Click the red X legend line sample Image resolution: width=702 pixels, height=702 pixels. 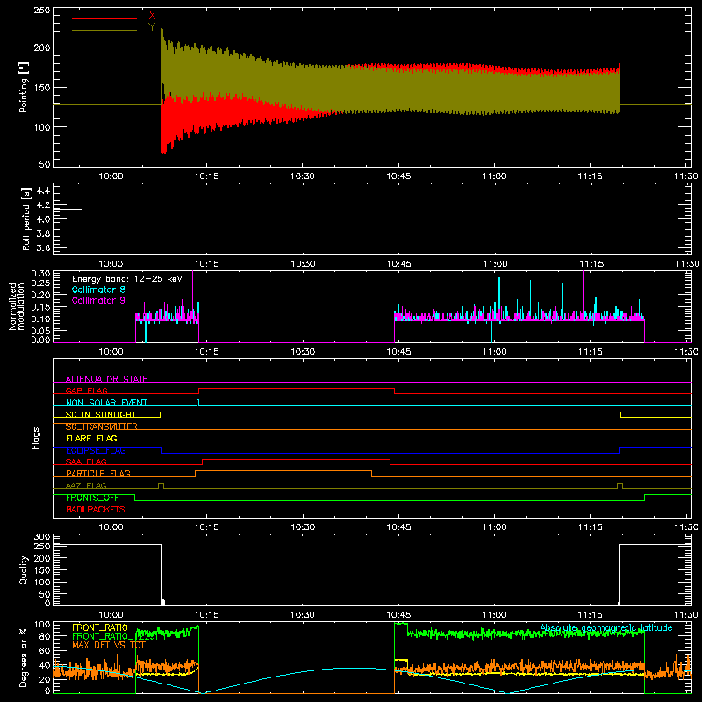104,18
